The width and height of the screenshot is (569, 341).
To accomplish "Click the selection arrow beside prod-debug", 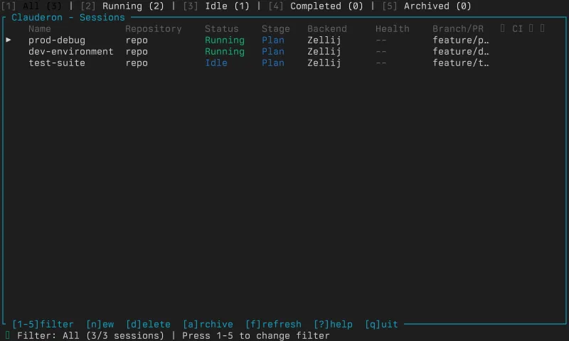I will point(9,40).
